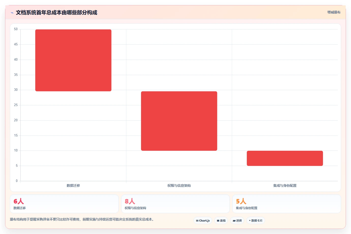The image size is (351, 234).
Task: Click the y-axis value 0
Action: point(17,181)
